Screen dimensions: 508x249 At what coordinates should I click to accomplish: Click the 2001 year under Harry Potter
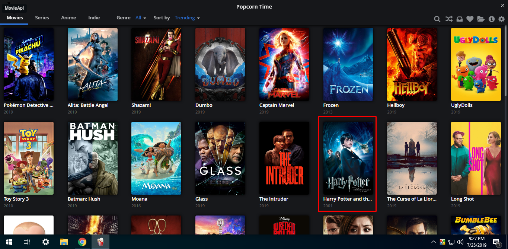coord(328,206)
